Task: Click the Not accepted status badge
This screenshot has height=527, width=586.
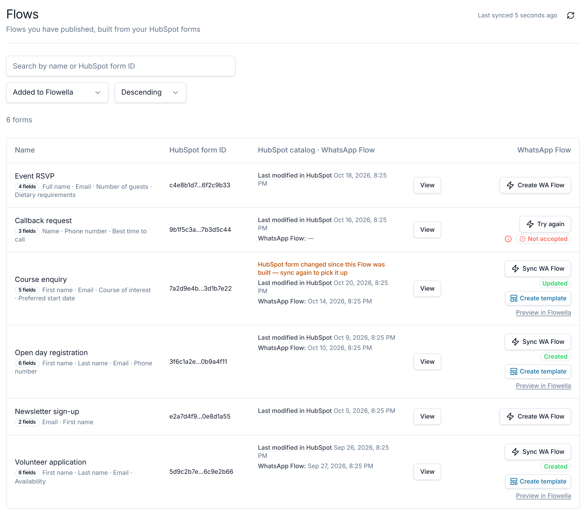Action: 543,239
